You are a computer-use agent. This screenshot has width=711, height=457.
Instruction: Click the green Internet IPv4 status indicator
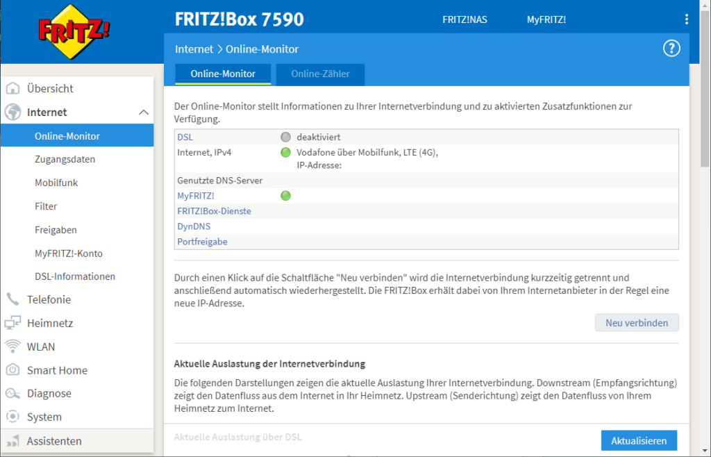(285, 152)
